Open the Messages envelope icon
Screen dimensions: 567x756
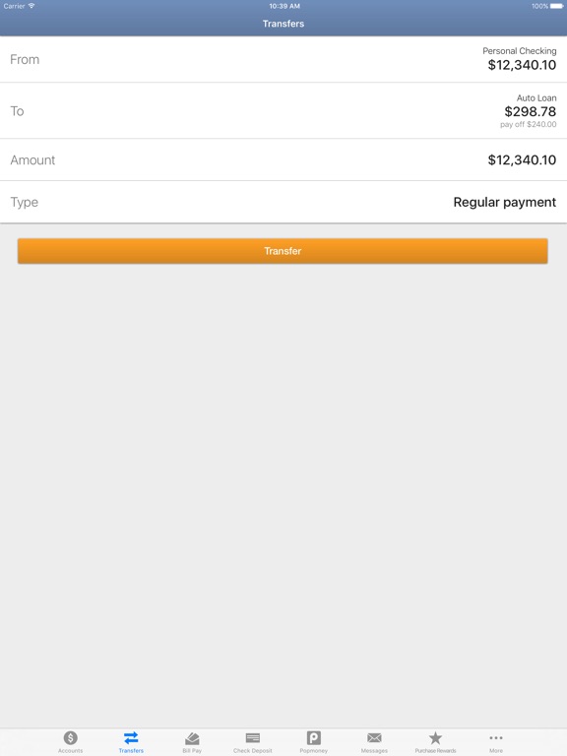tap(374, 737)
